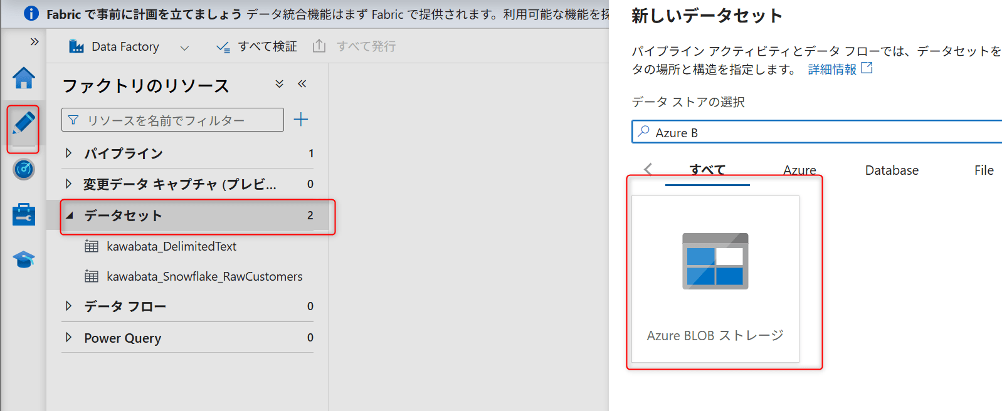The width and height of the screenshot is (1002, 411).
Task: Click the パイプライン count 1
Action: pyautogui.click(x=311, y=153)
